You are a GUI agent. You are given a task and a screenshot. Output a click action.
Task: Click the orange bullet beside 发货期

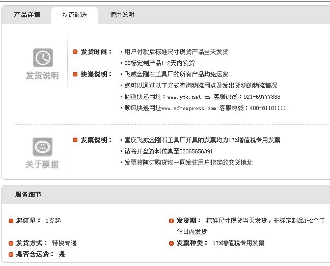pyautogui.click(x=172, y=221)
